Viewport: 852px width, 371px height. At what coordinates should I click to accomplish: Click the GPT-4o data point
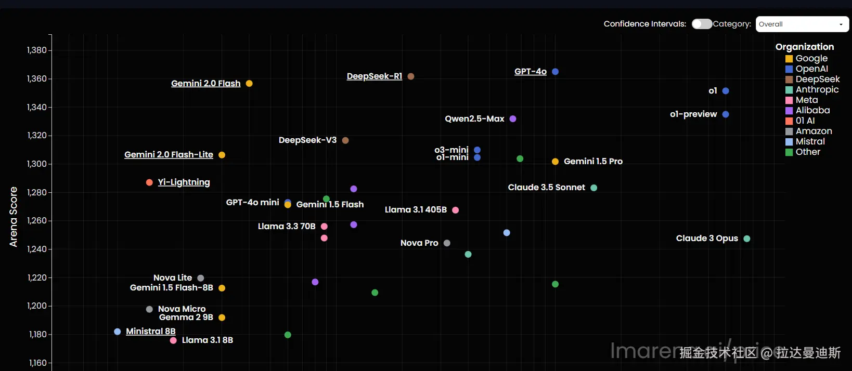click(556, 72)
